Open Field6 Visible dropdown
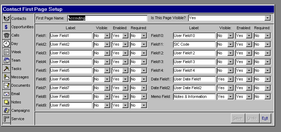Viewport: 281px width, 132px height. [107, 79]
